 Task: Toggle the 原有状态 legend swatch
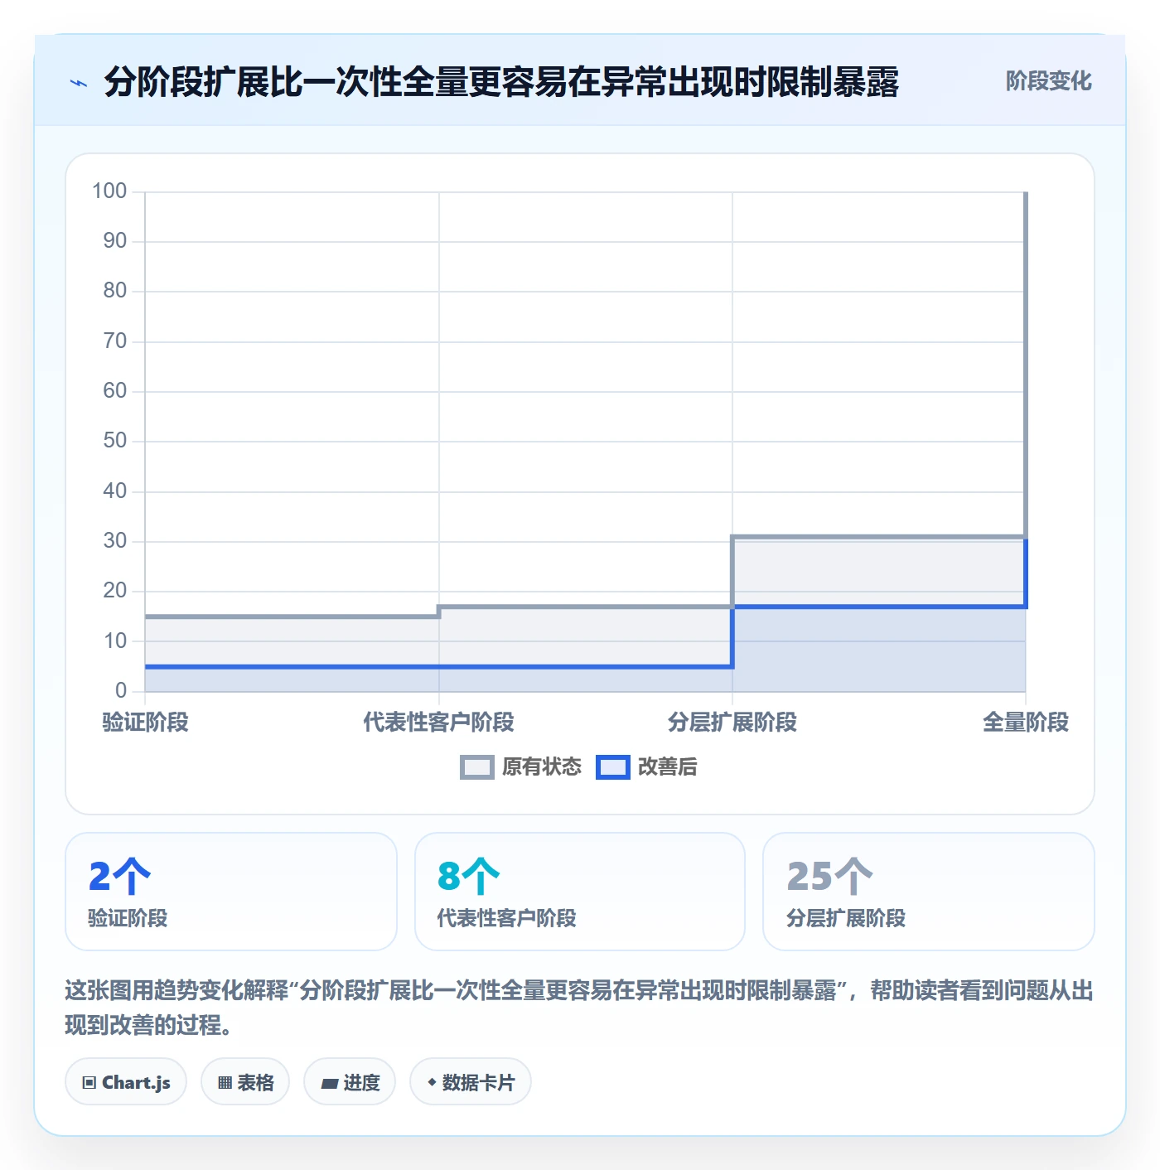[x=476, y=767]
